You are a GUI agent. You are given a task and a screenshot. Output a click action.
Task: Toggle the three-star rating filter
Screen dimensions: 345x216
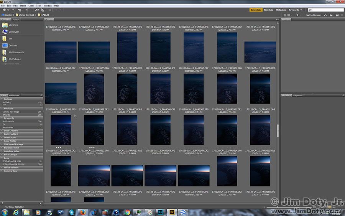point(21,105)
